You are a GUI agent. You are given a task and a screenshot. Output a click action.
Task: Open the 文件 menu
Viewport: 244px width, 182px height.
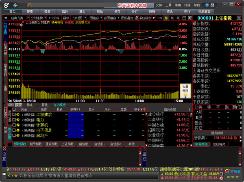click(159, 5)
